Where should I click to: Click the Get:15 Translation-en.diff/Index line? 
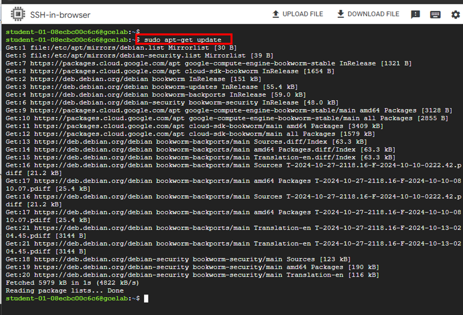click(200, 158)
